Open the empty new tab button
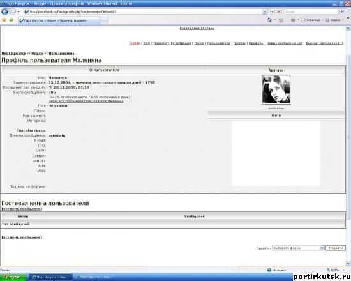This screenshot has height=281, width=351. point(104,21)
